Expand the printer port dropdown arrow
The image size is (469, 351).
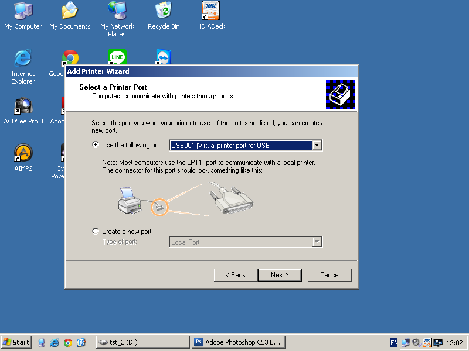[x=317, y=145]
